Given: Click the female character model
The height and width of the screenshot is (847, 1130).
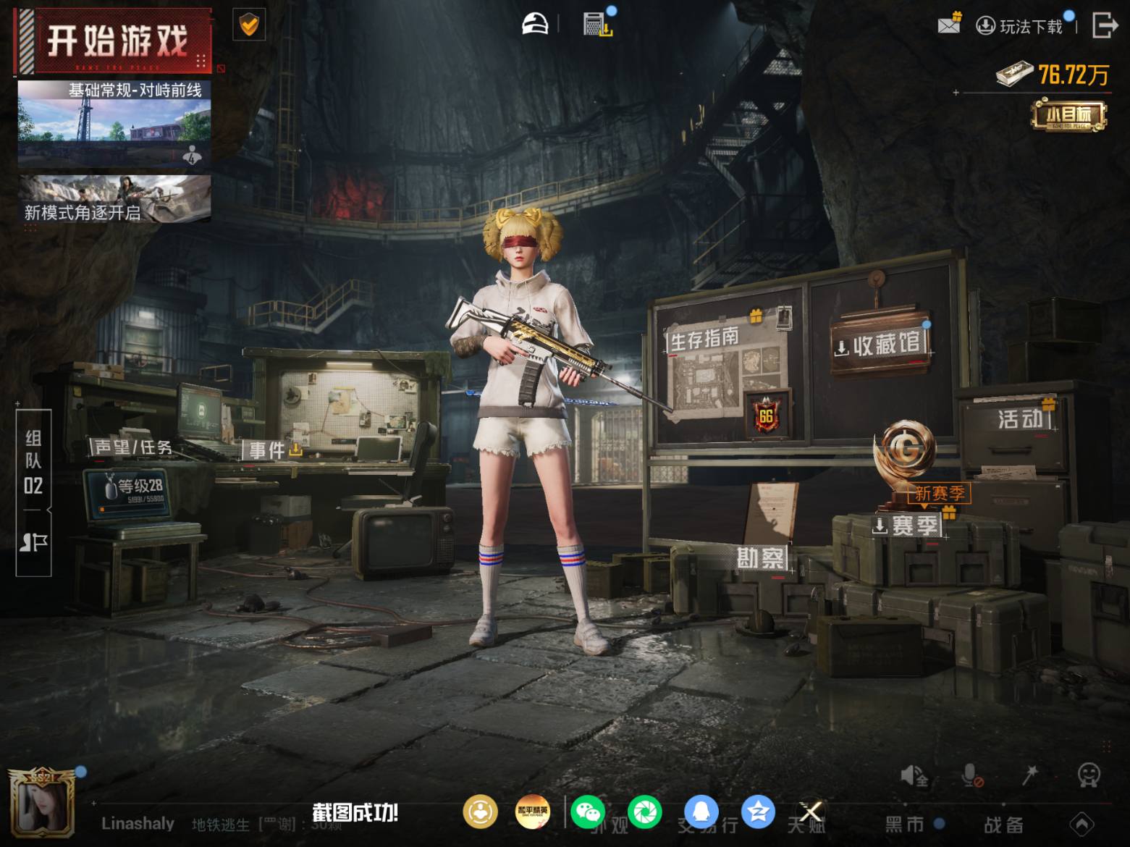Looking at the screenshot, I should (532, 431).
